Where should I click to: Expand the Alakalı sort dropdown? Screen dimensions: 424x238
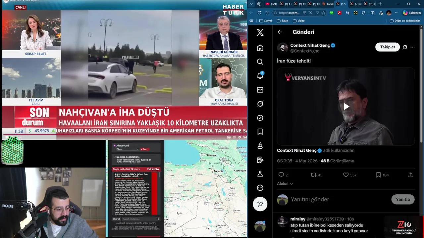[x=285, y=184]
